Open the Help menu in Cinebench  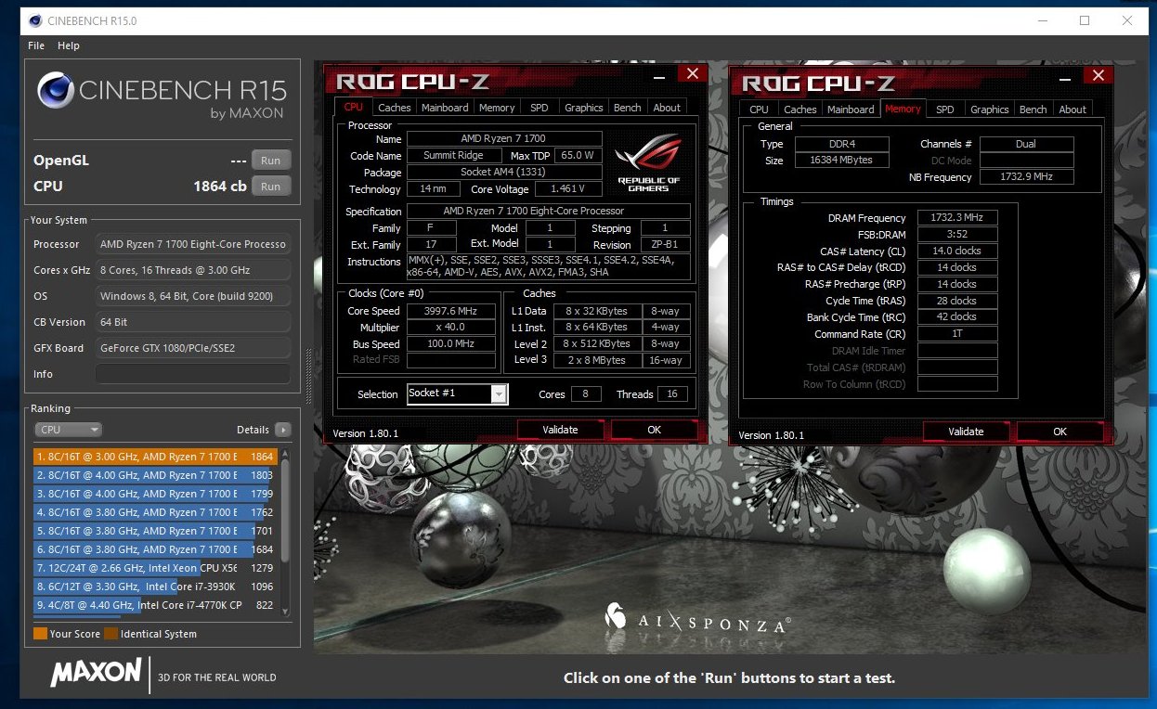[x=68, y=45]
